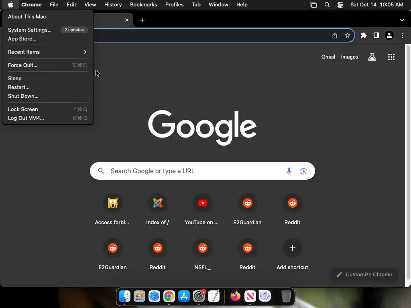411x308 pixels.
Task: Click Add shortcut tile
Action: (x=292, y=255)
